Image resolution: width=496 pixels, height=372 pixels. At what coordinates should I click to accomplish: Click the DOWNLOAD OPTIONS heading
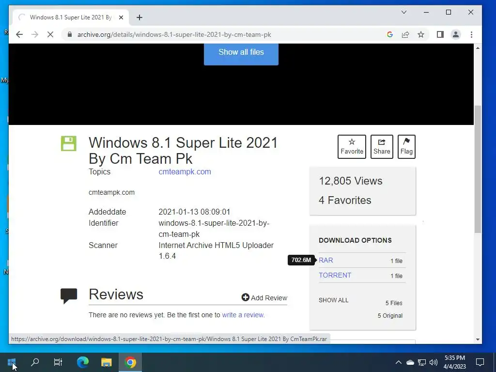pyautogui.click(x=355, y=240)
